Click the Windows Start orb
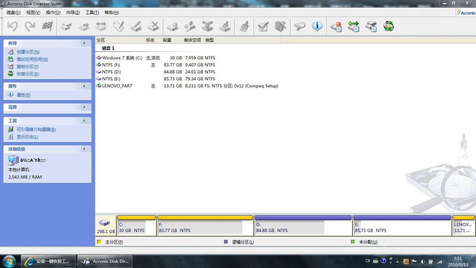Image resolution: width=476 pixels, height=268 pixels. [9, 261]
